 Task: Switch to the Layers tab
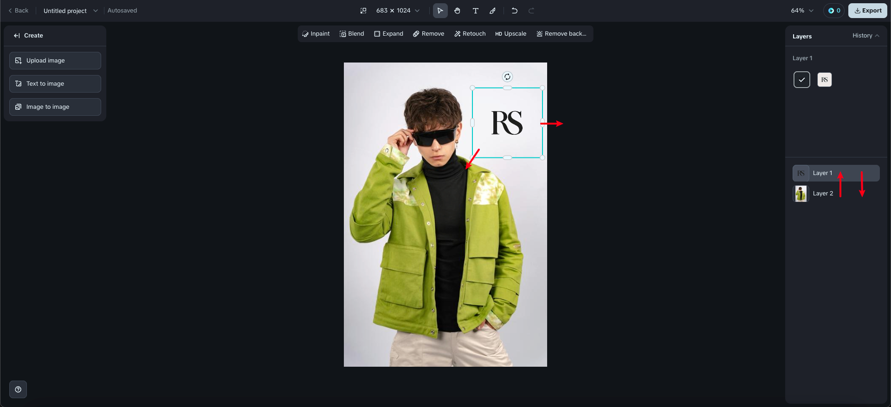pyautogui.click(x=802, y=36)
